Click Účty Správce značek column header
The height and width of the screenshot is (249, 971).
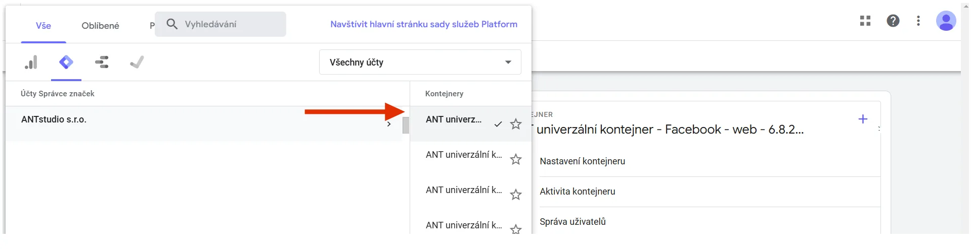pos(58,94)
